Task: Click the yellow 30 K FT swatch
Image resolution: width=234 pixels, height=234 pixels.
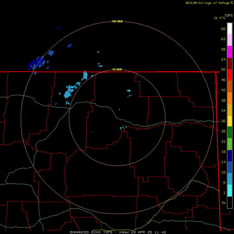Action: [230, 121]
